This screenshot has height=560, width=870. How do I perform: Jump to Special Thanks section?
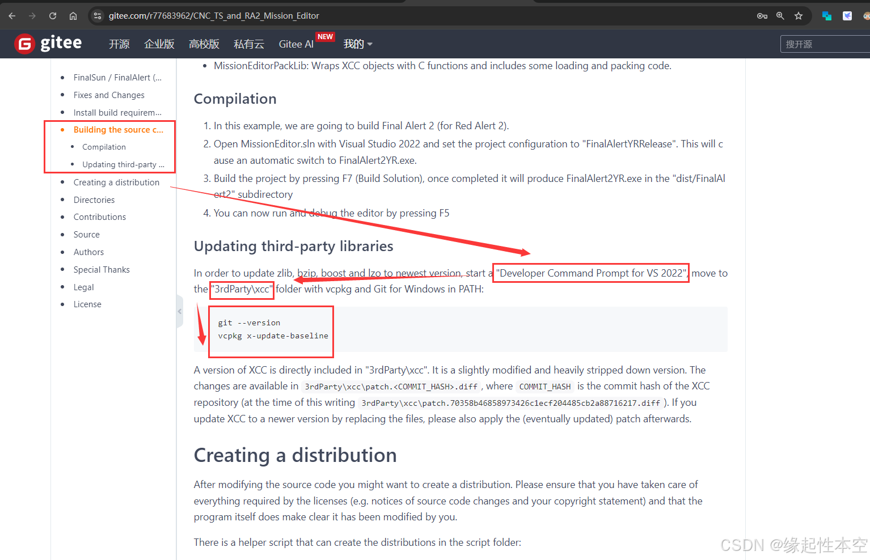pos(102,270)
